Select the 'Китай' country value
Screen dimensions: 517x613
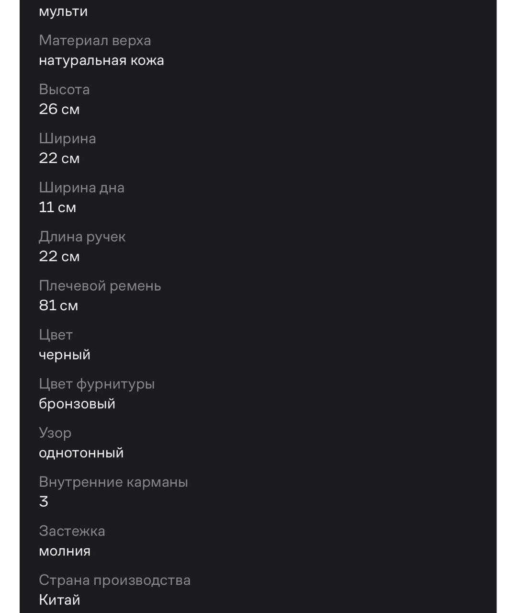(x=59, y=600)
